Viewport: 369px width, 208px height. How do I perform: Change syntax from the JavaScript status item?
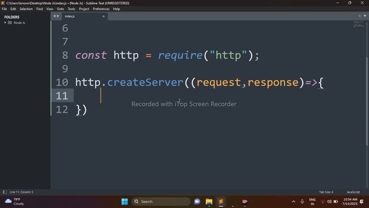click(x=353, y=192)
